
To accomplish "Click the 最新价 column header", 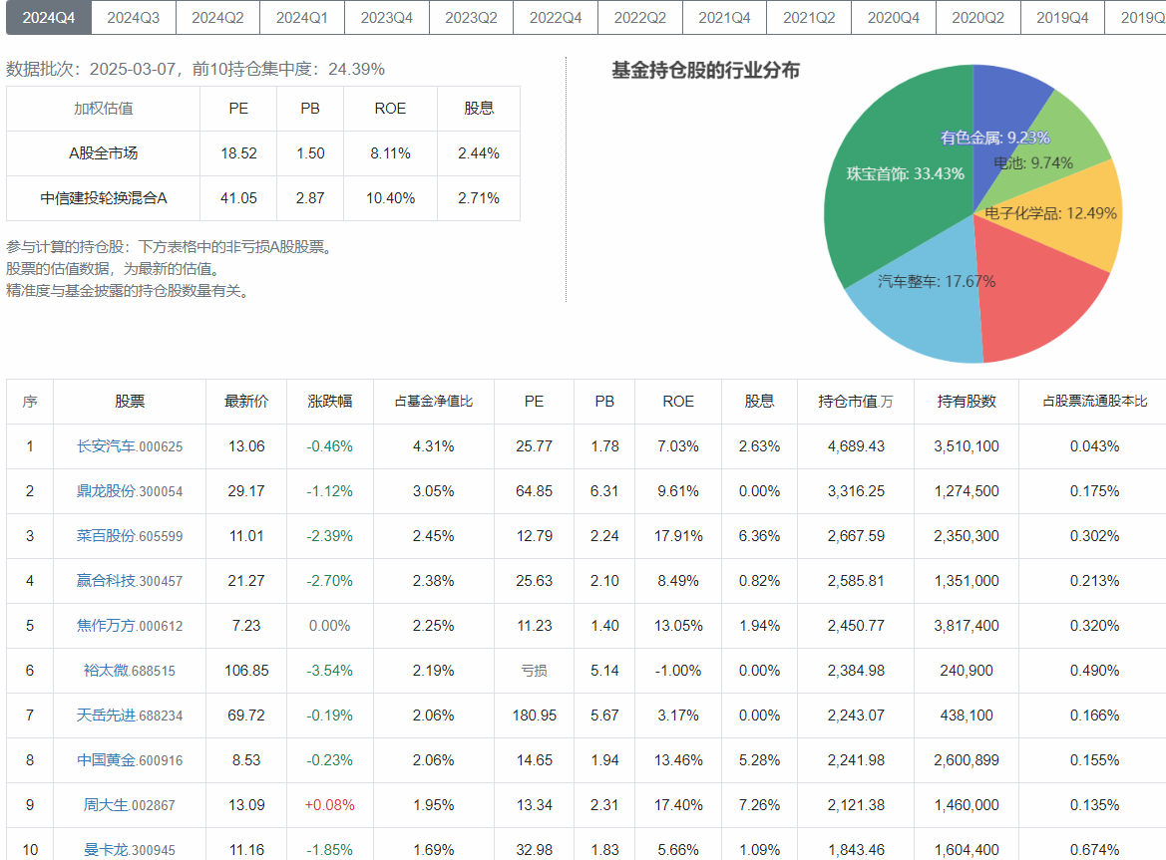I will tap(246, 401).
